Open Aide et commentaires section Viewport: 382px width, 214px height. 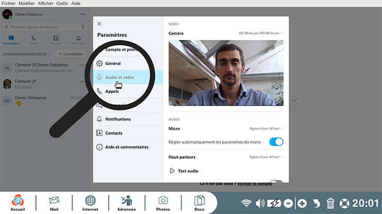[x=128, y=147]
